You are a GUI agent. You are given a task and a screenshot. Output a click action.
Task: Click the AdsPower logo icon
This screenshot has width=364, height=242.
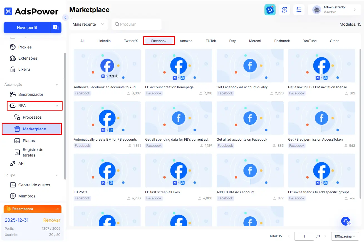[x=8, y=11]
